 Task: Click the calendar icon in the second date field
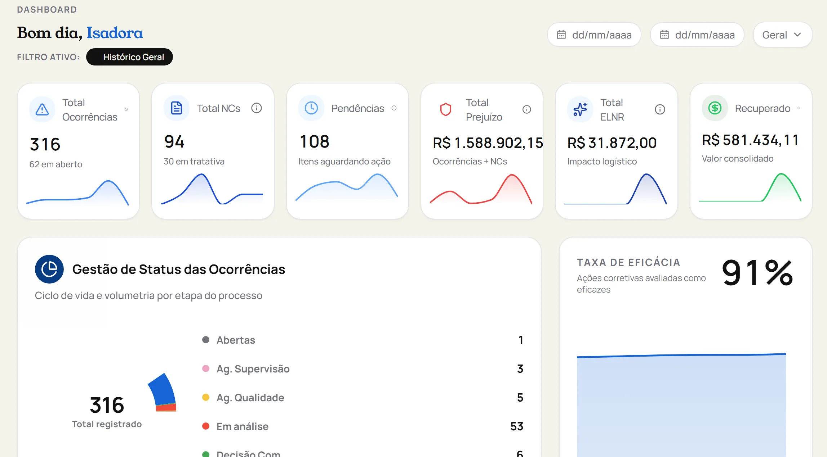coord(664,35)
